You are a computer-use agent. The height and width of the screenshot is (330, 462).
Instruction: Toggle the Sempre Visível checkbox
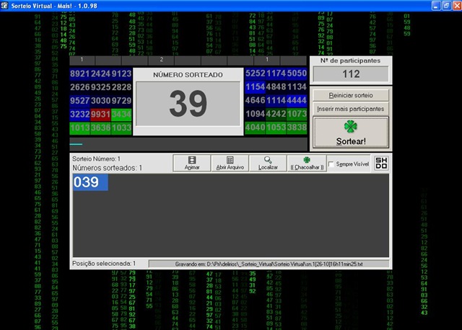(x=331, y=164)
